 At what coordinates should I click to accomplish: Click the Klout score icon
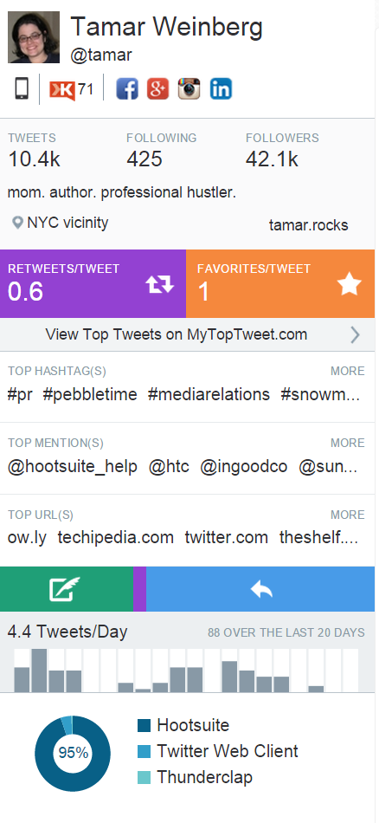(62, 90)
